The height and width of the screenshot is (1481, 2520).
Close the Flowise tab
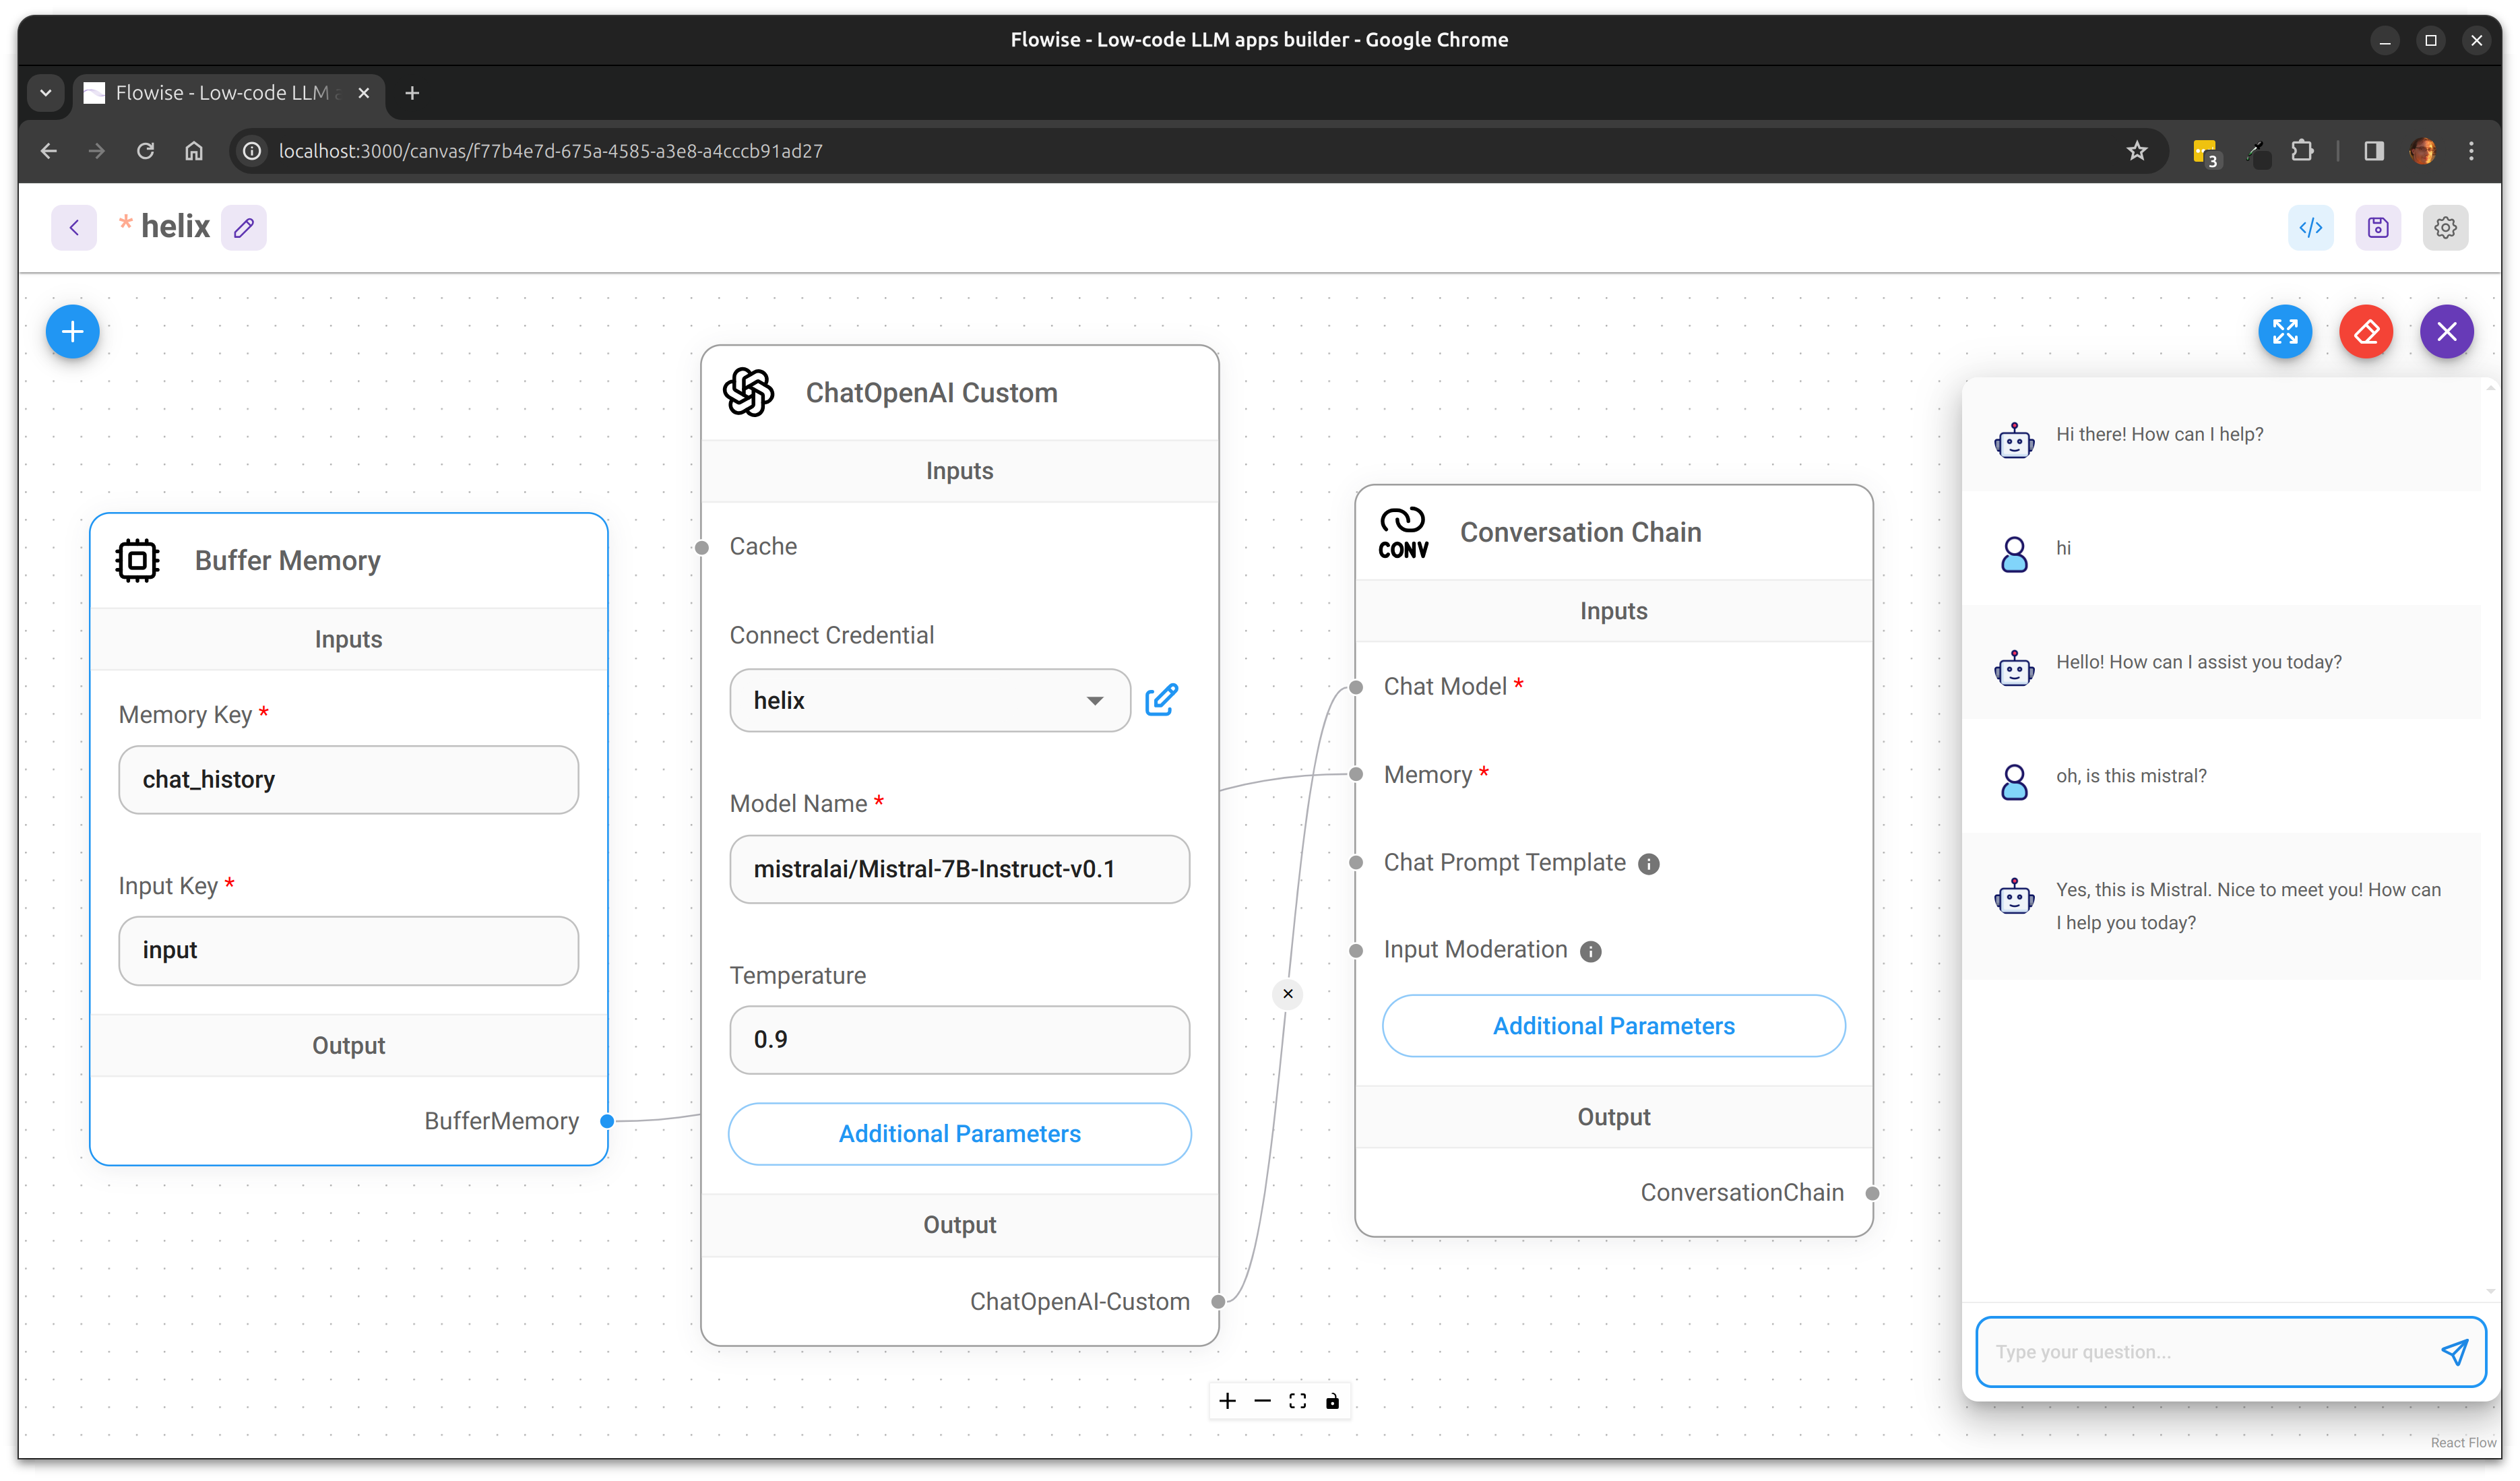point(364,93)
